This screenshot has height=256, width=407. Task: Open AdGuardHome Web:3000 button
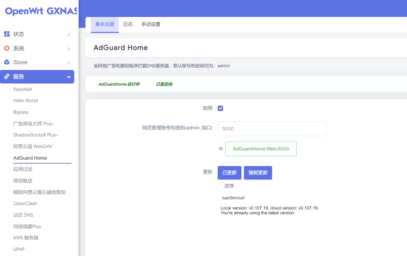tap(261, 149)
